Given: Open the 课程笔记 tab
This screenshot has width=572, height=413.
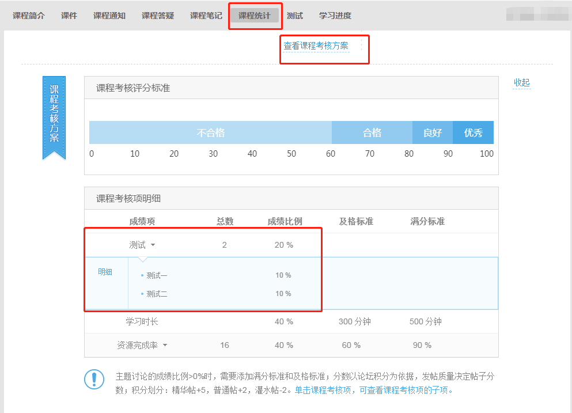Looking at the screenshot, I should 206,16.
